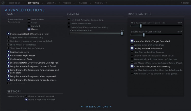Open the Account tab
191x111 pixels.
[101, 3]
